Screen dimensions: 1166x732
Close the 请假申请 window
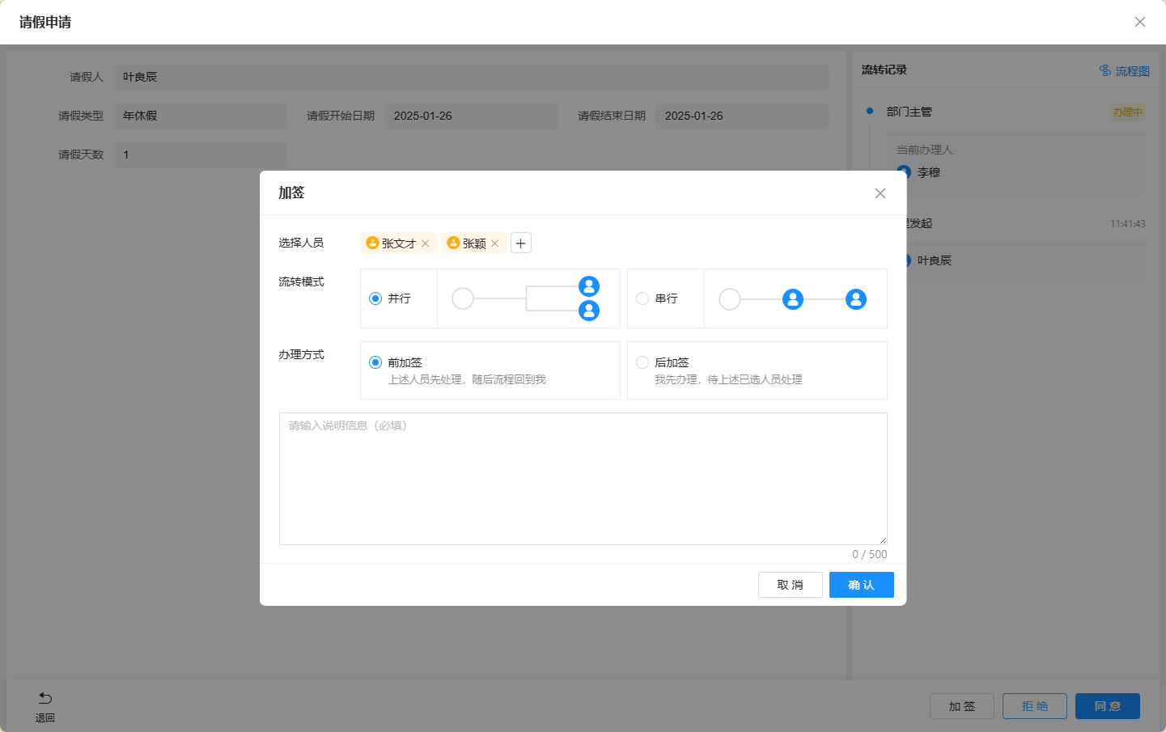click(x=1139, y=22)
